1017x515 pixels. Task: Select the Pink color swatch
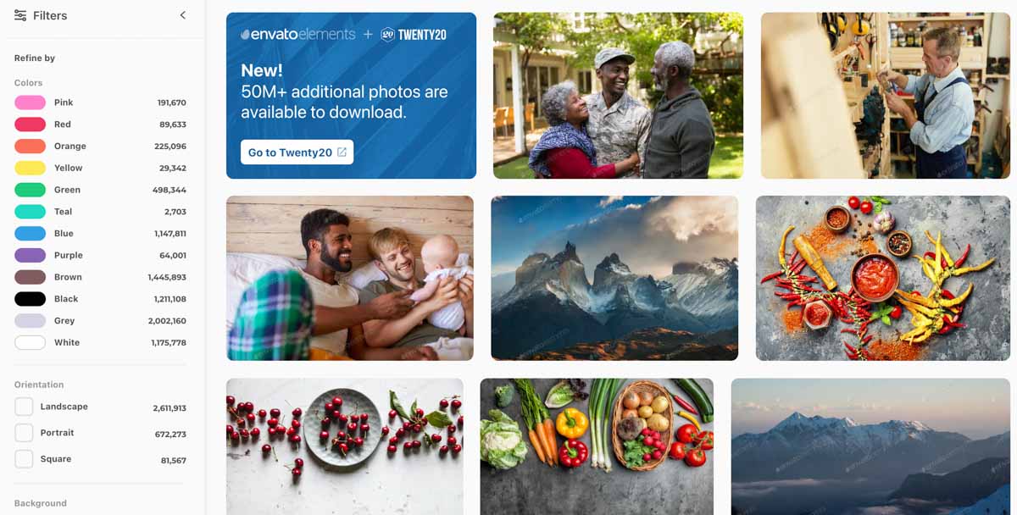[x=30, y=102]
